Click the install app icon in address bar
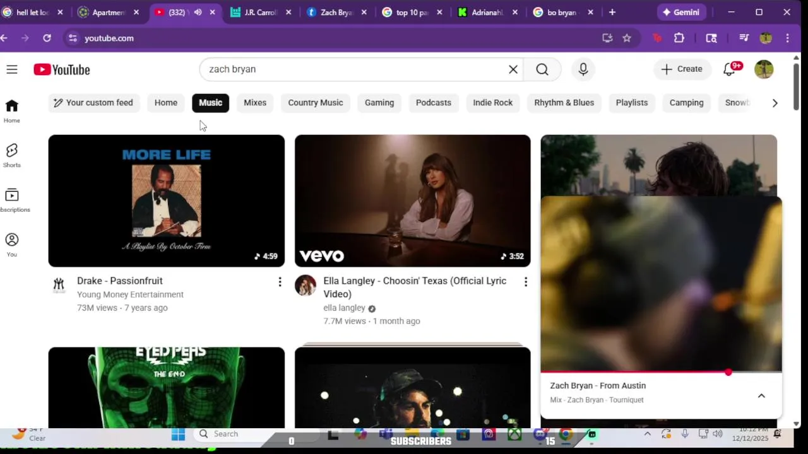This screenshot has height=454, width=808. tap(607, 38)
